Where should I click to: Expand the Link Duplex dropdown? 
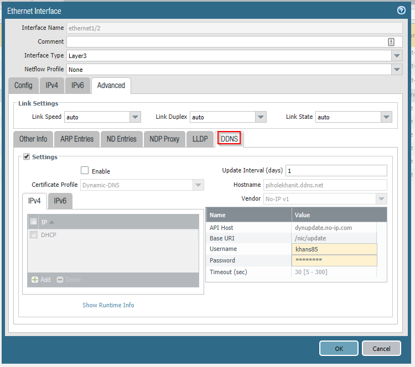point(261,117)
